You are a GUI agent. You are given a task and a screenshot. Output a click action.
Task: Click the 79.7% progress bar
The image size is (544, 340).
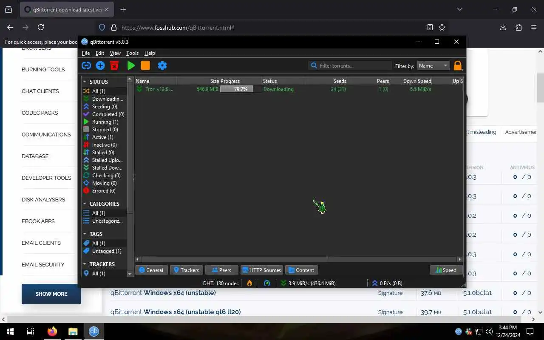coord(241,89)
